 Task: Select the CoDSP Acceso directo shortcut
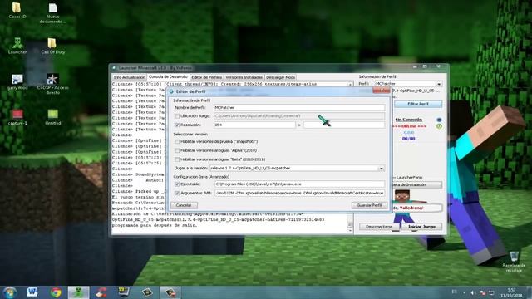coord(52,83)
